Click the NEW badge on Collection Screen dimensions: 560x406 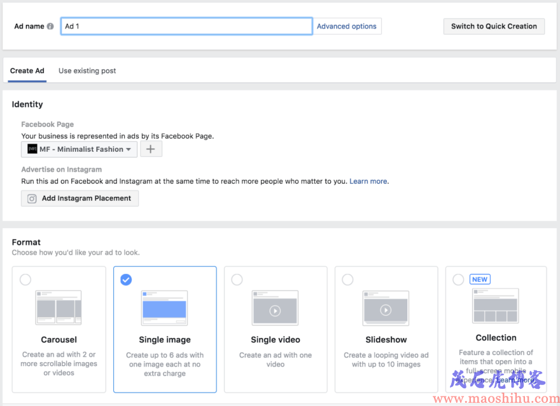pos(480,280)
